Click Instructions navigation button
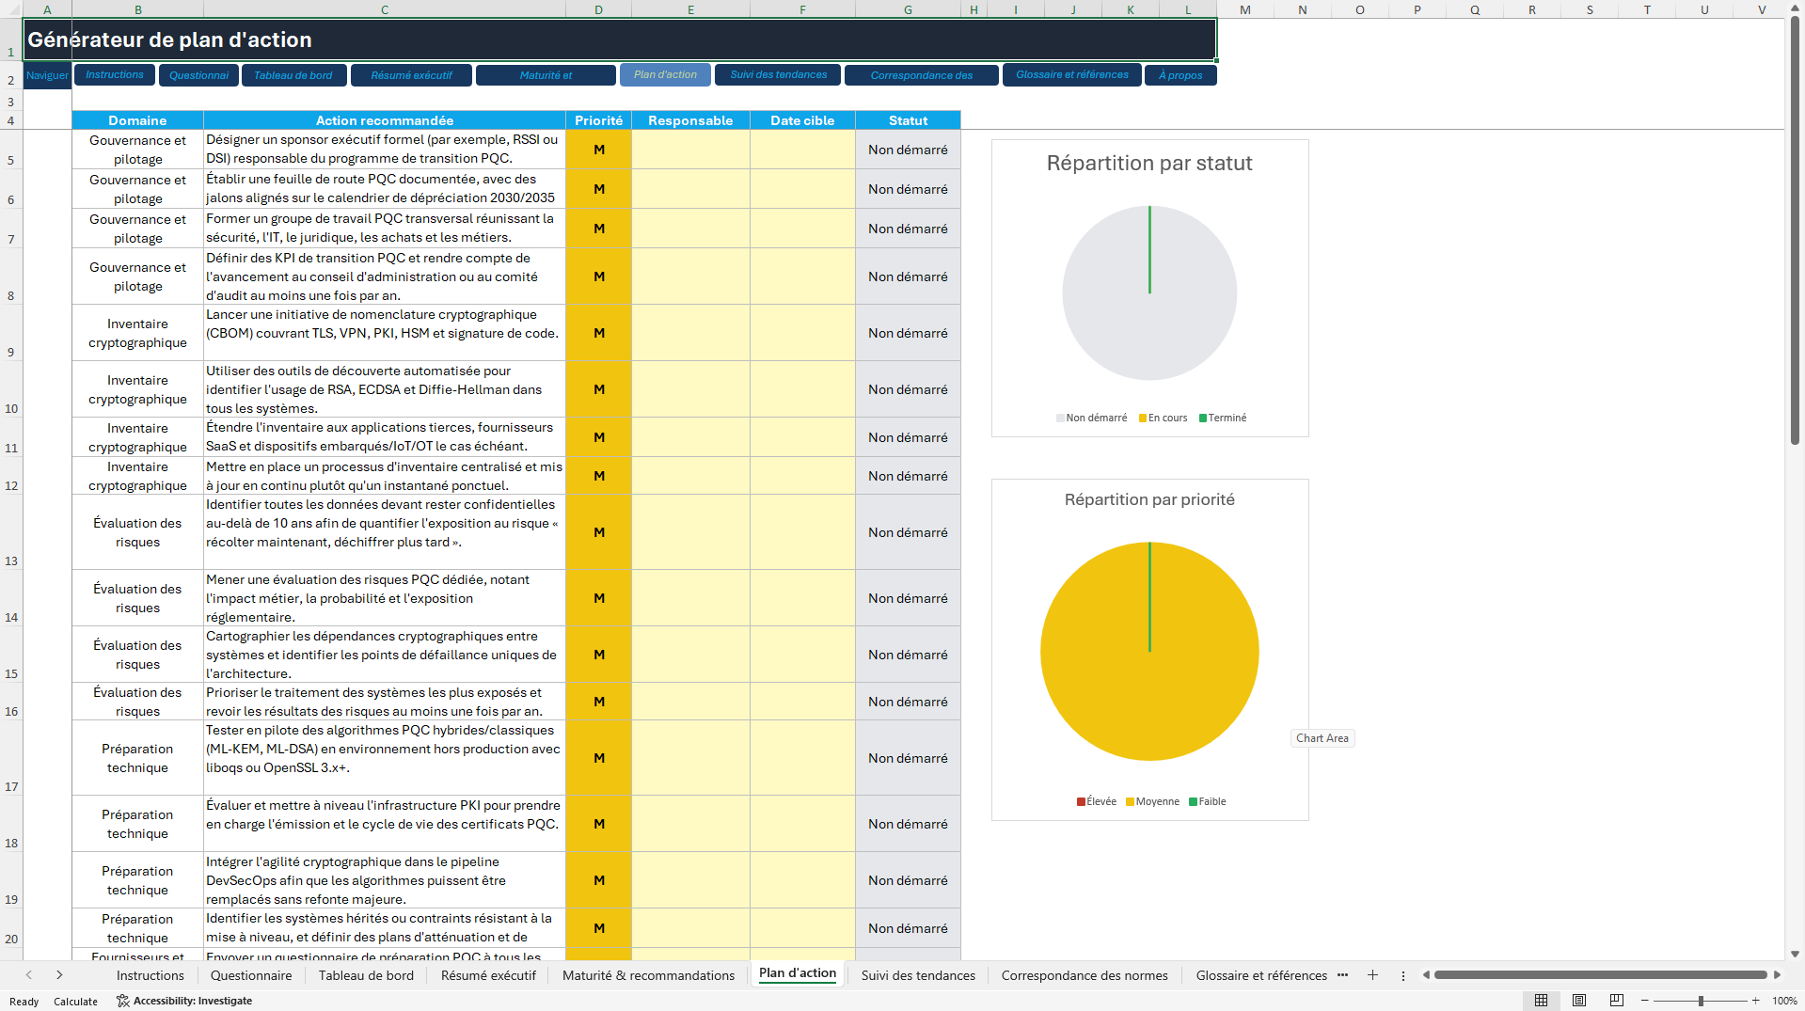The width and height of the screenshot is (1805, 1011). 115,75
